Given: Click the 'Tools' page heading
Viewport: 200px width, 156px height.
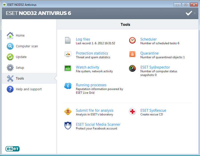Looking at the screenshot, I should point(125,24).
